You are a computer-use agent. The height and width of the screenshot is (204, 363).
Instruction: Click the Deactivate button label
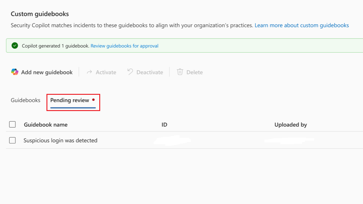point(150,72)
